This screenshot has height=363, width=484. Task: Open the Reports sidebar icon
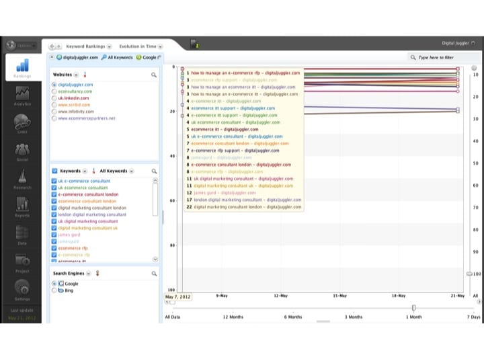point(22,206)
